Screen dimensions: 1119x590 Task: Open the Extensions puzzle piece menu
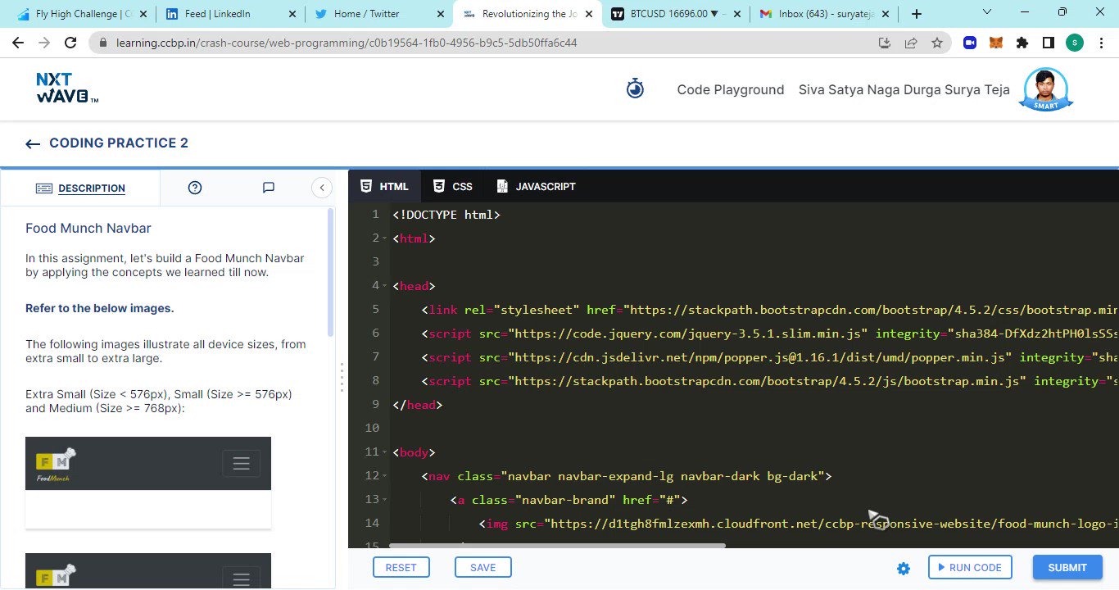pos(1022,43)
